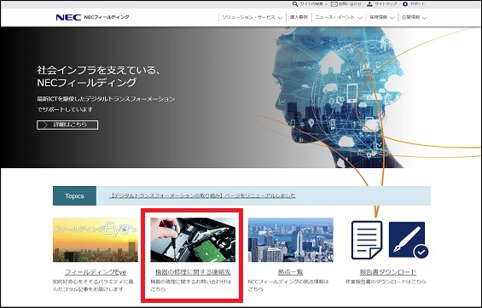Click 拠点一覧 title link
This screenshot has width=482, height=308.
pos(291,272)
